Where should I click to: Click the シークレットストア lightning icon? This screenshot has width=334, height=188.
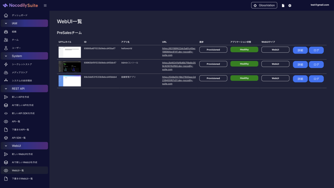click(6, 64)
